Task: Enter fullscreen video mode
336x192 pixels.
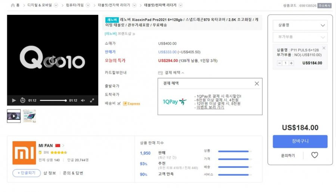Action: click(92, 100)
